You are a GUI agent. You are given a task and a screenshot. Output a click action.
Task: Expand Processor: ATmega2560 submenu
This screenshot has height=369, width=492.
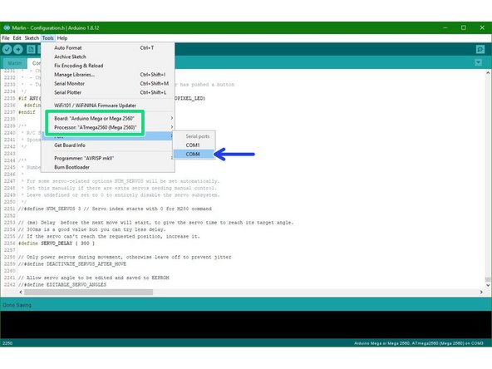(x=108, y=127)
